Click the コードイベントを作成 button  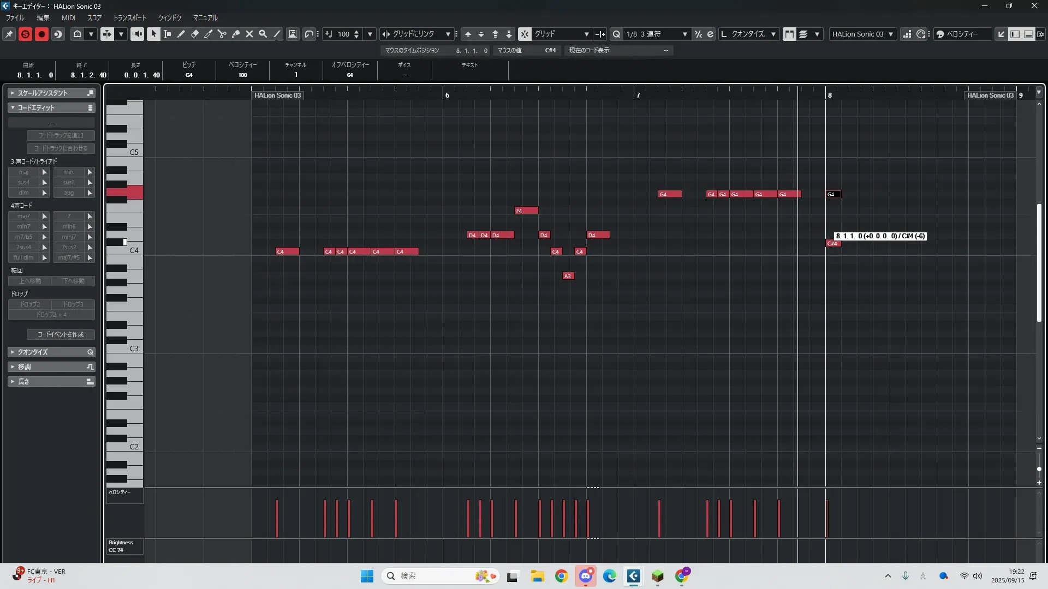tap(61, 334)
